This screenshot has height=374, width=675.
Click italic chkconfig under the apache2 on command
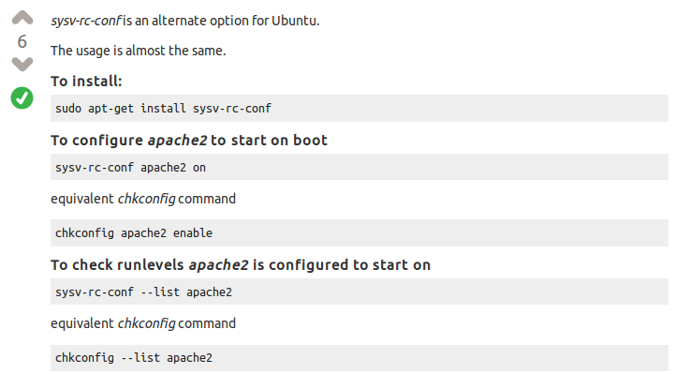point(146,199)
